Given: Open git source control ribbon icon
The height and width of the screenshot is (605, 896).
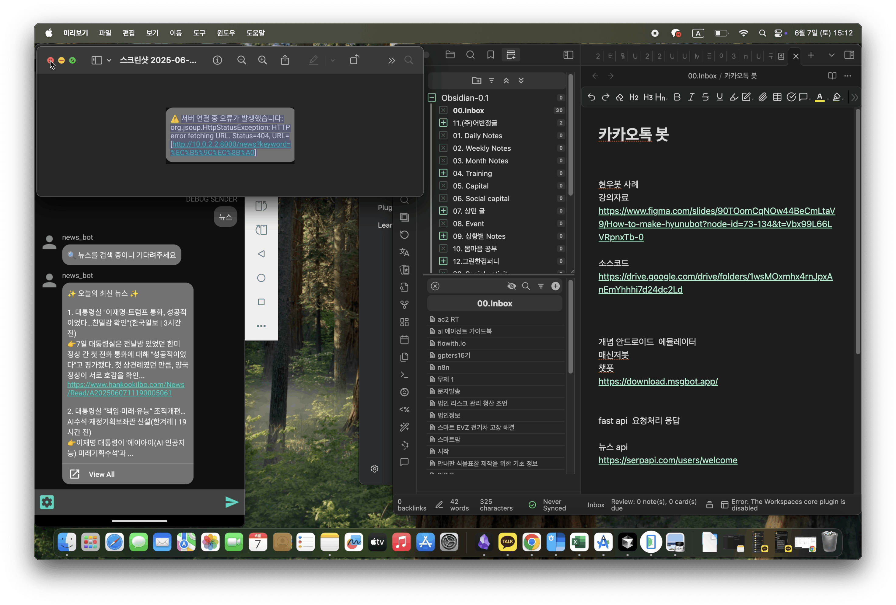Looking at the screenshot, I should point(404,305).
